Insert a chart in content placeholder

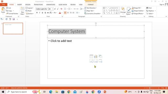tap(96, 56)
